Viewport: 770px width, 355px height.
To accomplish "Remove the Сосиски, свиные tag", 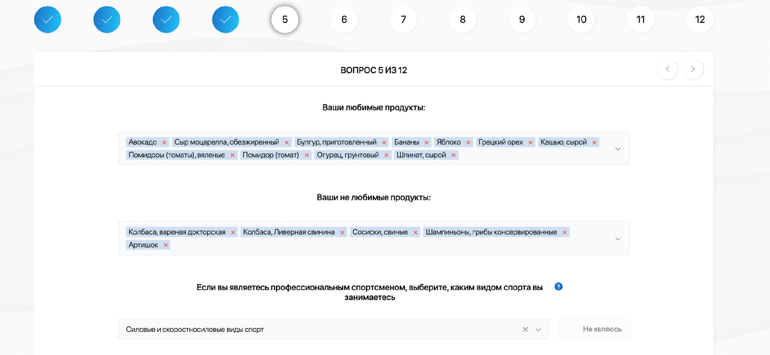I will pyautogui.click(x=416, y=232).
